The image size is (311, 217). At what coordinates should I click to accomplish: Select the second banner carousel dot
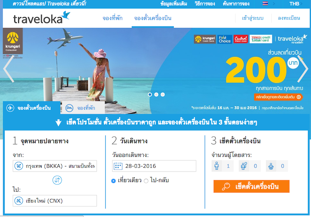click(x=156, y=95)
